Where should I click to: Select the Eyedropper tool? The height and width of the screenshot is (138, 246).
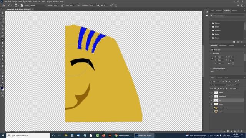click(3, 33)
